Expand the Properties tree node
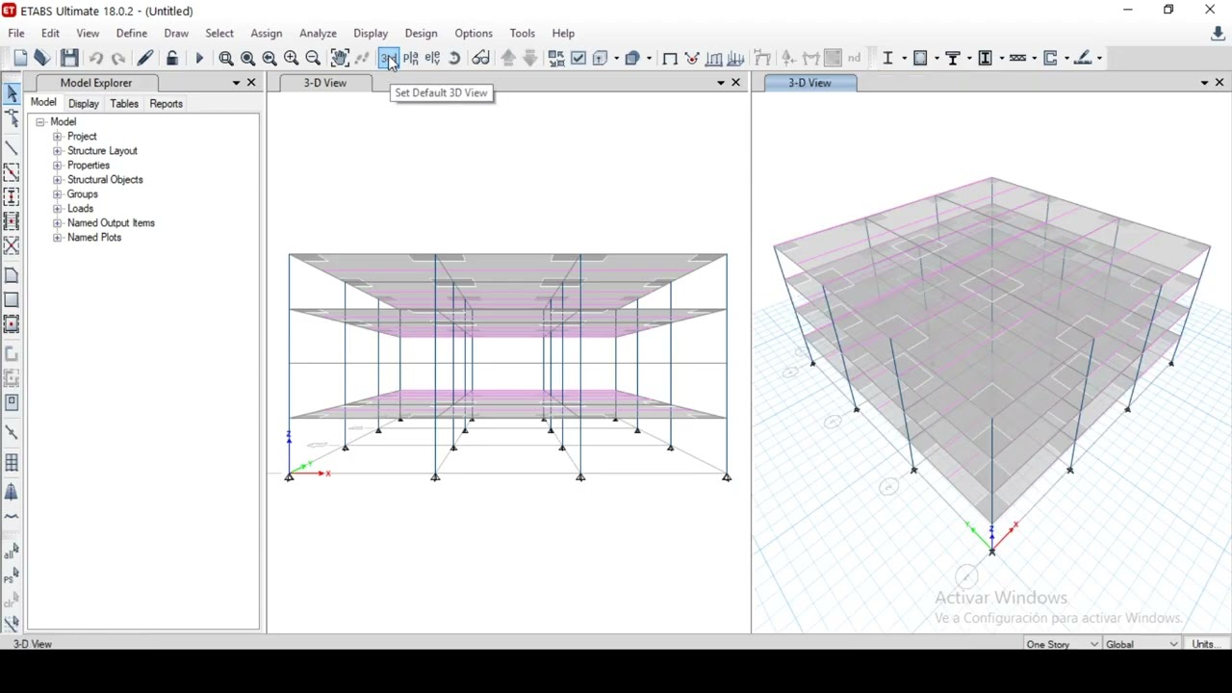Image resolution: width=1232 pixels, height=693 pixels. [58, 166]
